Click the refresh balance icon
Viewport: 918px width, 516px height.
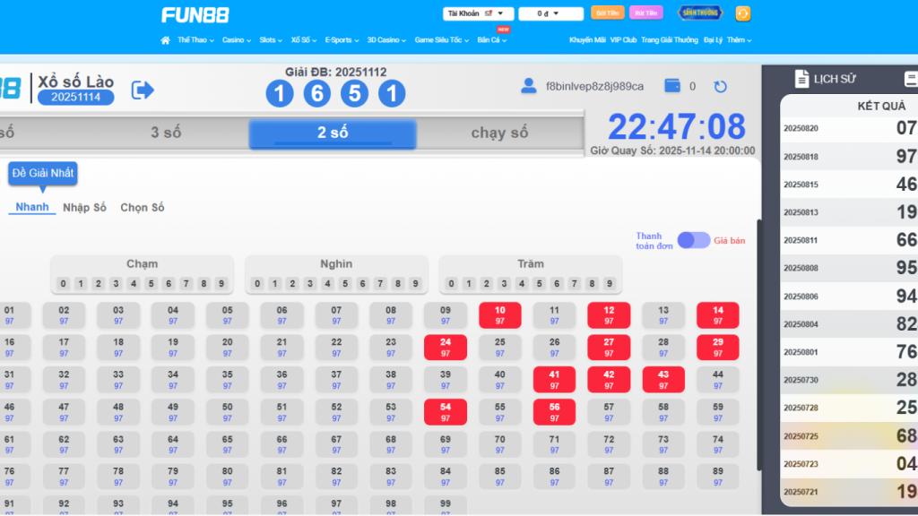(720, 87)
